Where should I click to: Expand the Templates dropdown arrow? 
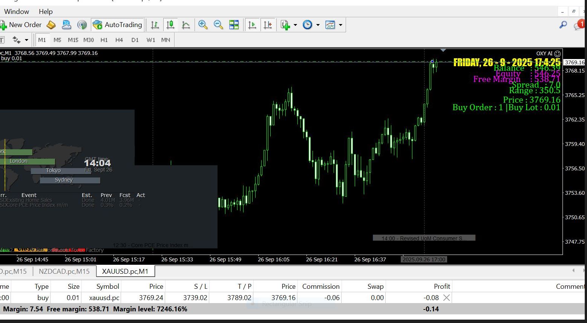(x=340, y=25)
